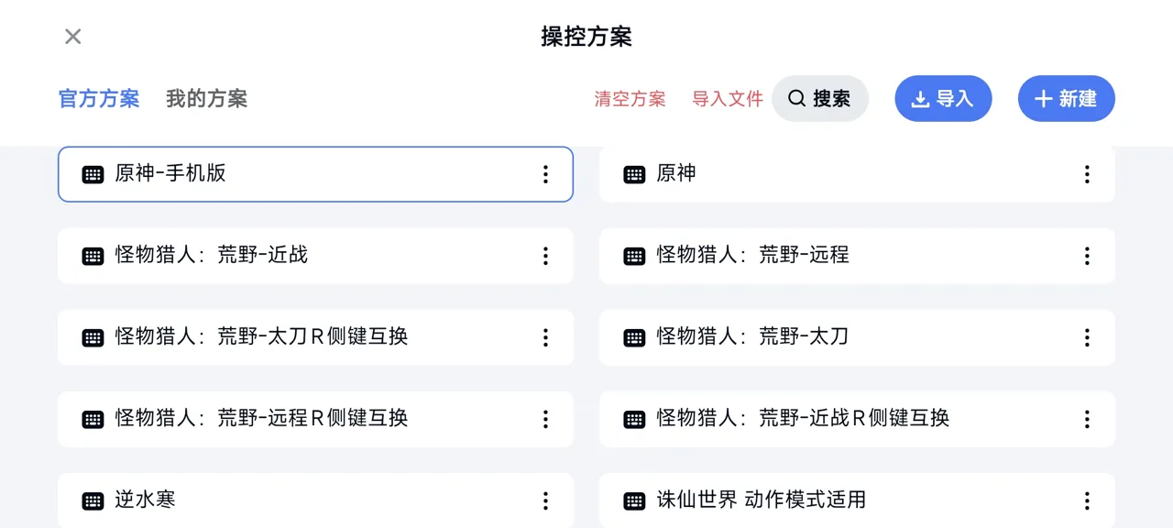Select the 官方方案 tab
This screenshot has height=528, width=1173.
[98, 98]
